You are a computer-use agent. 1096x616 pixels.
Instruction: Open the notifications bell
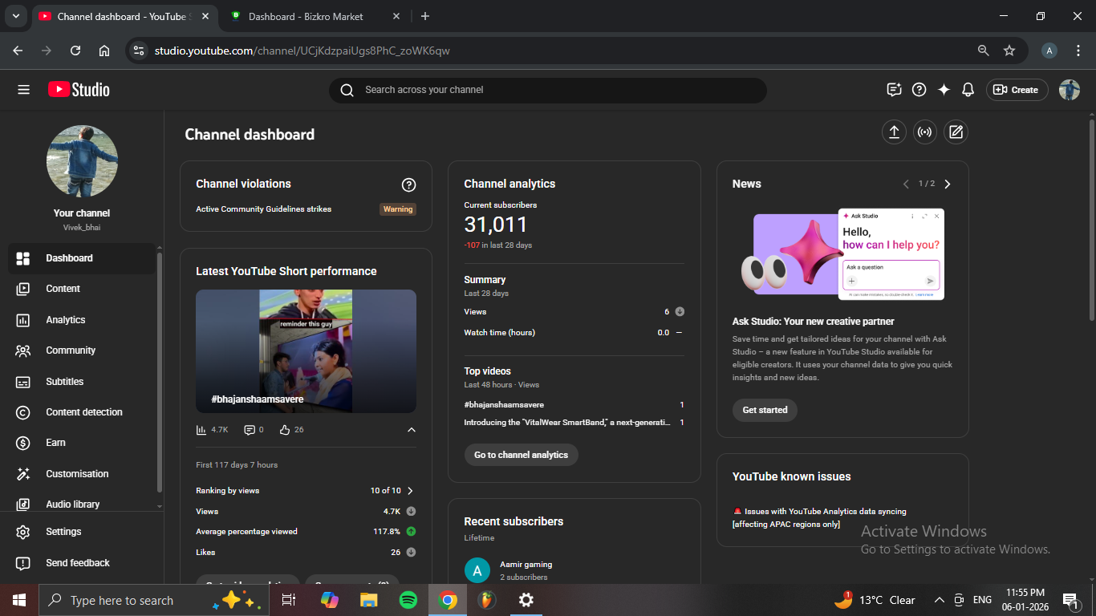968,90
